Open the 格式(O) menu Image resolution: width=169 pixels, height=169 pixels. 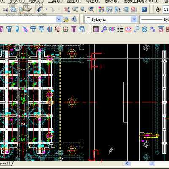point(36,1)
